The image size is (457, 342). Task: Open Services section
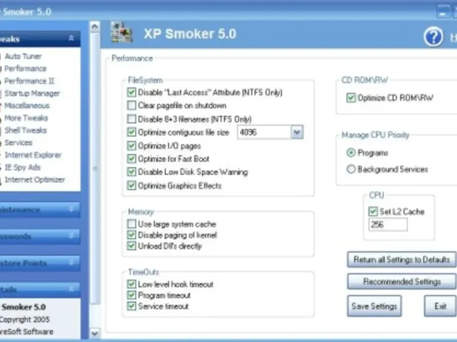18,142
